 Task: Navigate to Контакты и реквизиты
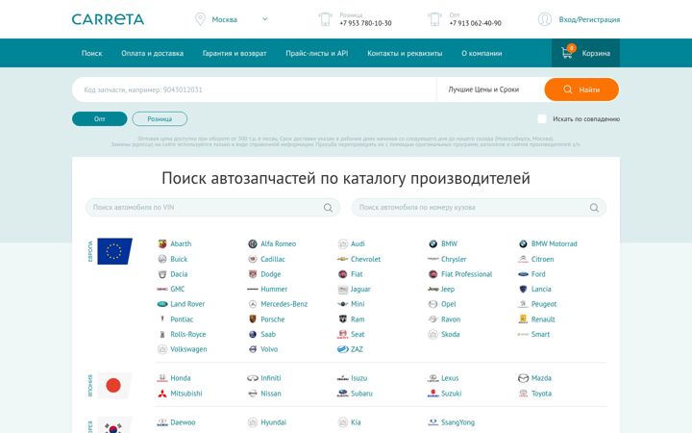point(405,53)
